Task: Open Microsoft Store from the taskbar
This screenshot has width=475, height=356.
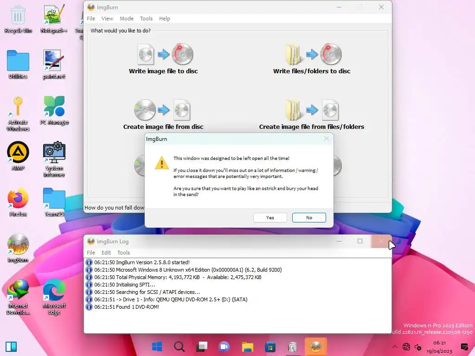Action: [270, 347]
